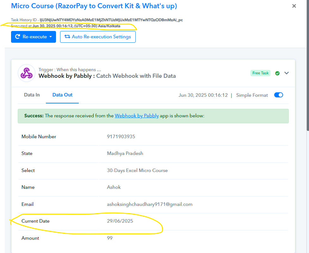The height and width of the screenshot is (253, 309).
Task: Collapse the trigger step chevron
Action: pyautogui.click(x=287, y=73)
